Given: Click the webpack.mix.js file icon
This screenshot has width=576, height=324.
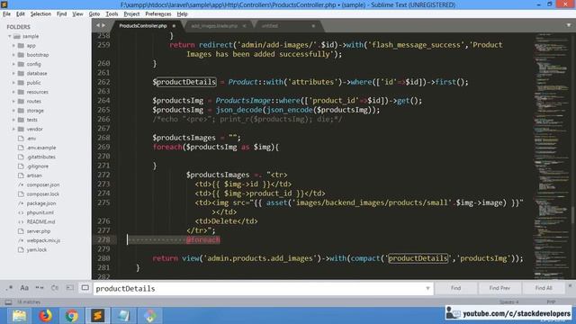Looking at the screenshot, I should pyautogui.click(x=21, y=240).
